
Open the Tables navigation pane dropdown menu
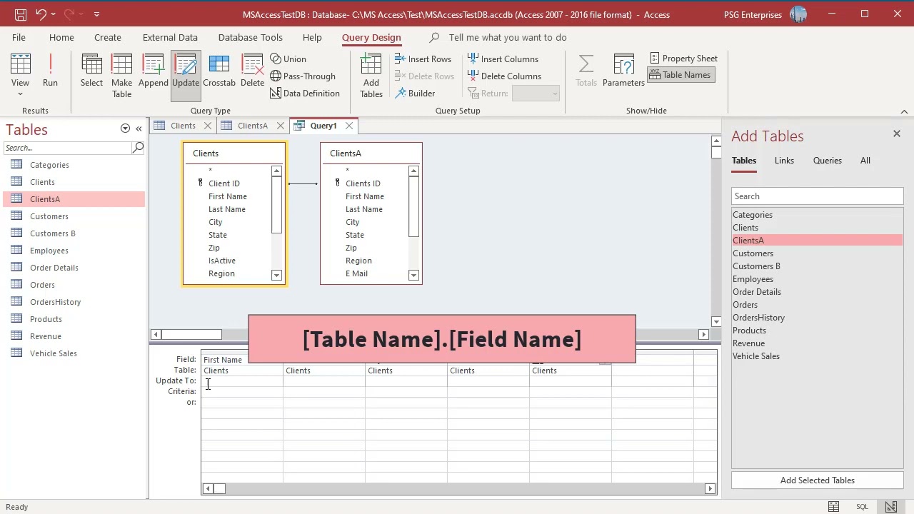125,128
